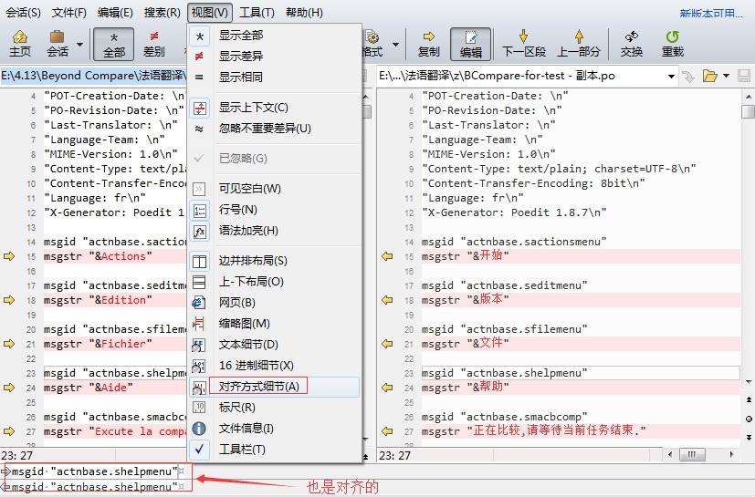Toggle 显示上下文(C) menu option
This screenshot has width=755, height=497.
point(275,108)
